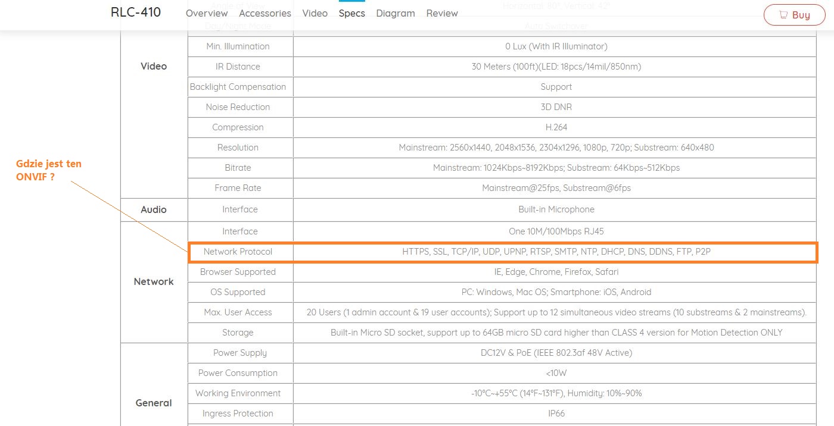Select the Support value cell
The height and width of the screenshot is (426, 834).
[556, 87]
